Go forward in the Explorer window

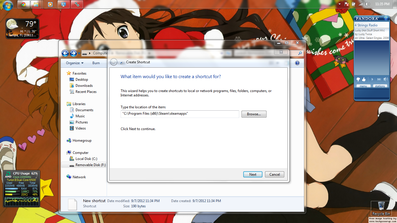click(x=73, y=53)
